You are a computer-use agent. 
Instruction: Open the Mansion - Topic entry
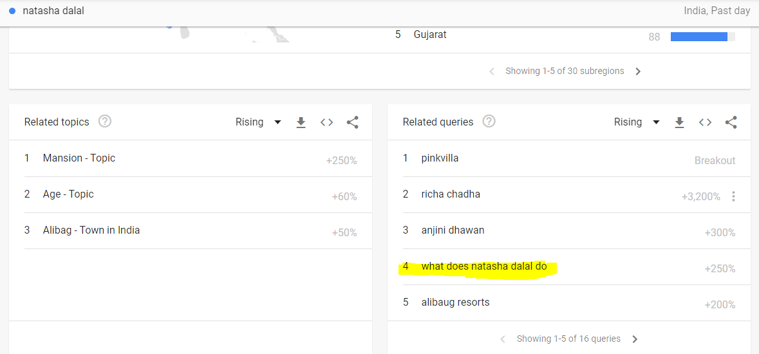(x=79, y=158)
